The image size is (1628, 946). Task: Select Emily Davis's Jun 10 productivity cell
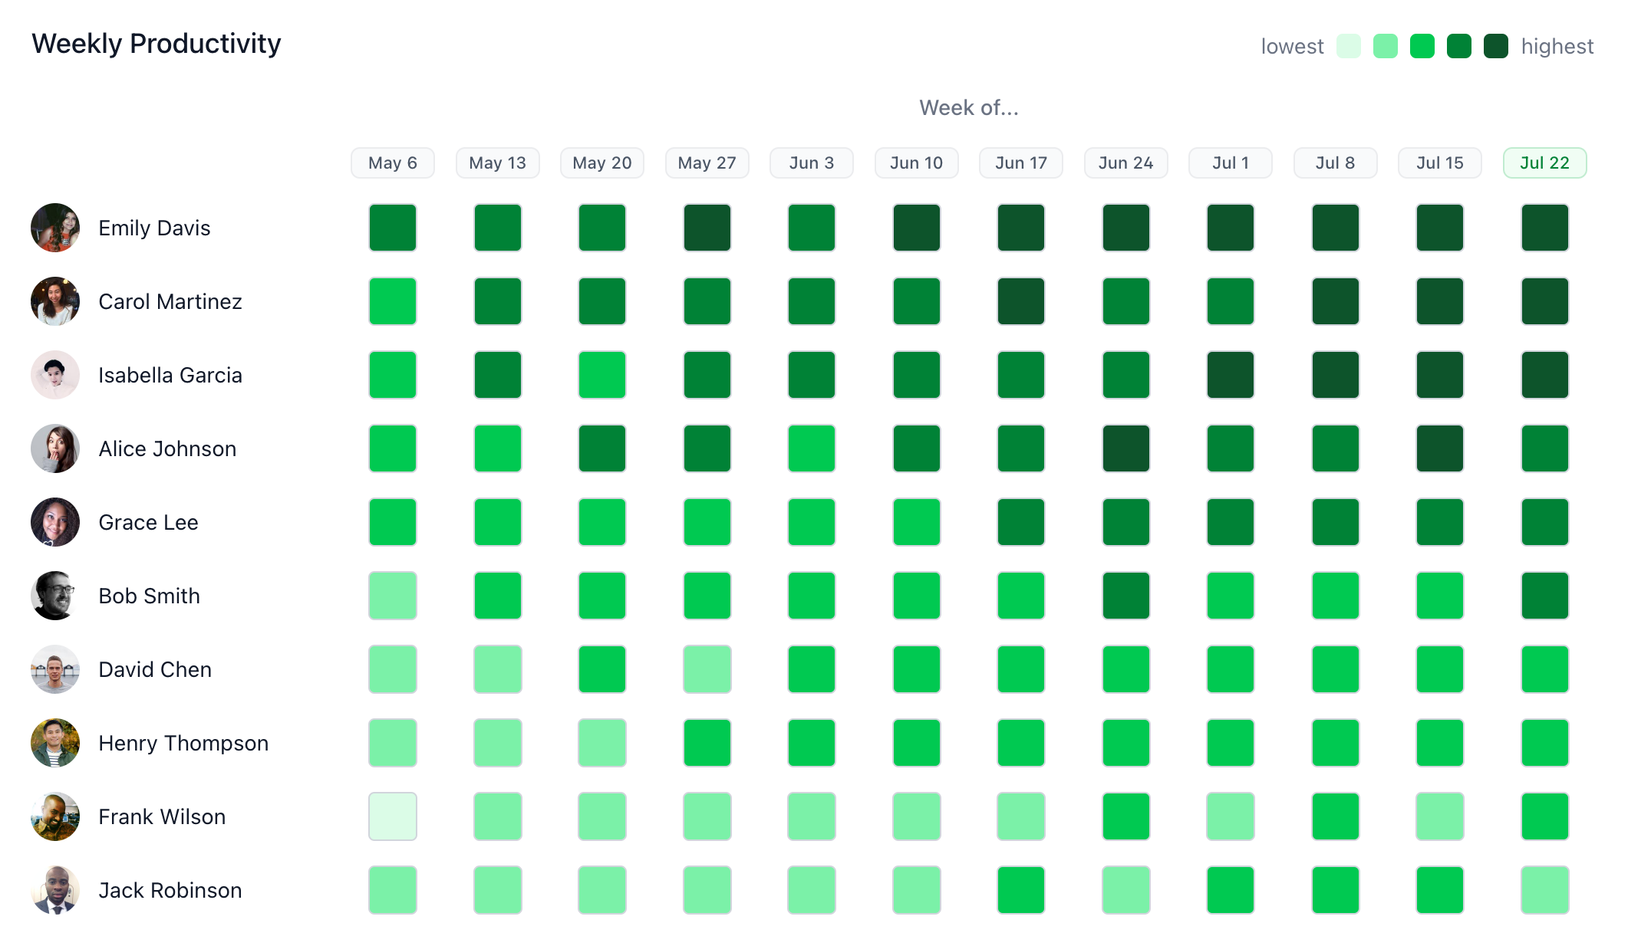pyautogui.click(x=916, y=228)
